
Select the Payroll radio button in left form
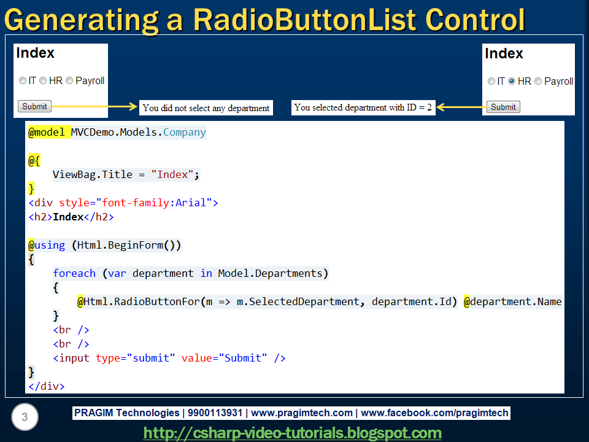coord(69,80)
